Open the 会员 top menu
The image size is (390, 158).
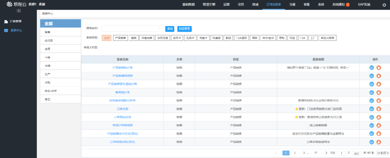click(241, 5)
